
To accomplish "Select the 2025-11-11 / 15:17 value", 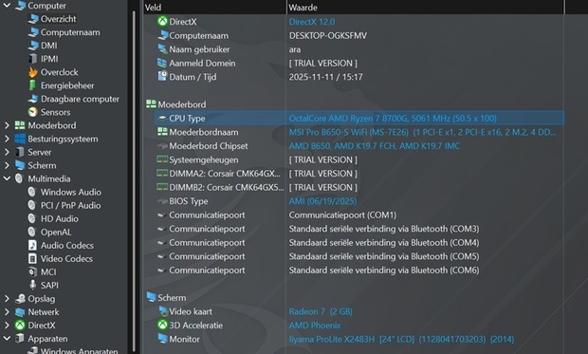I will coord(325,77).
